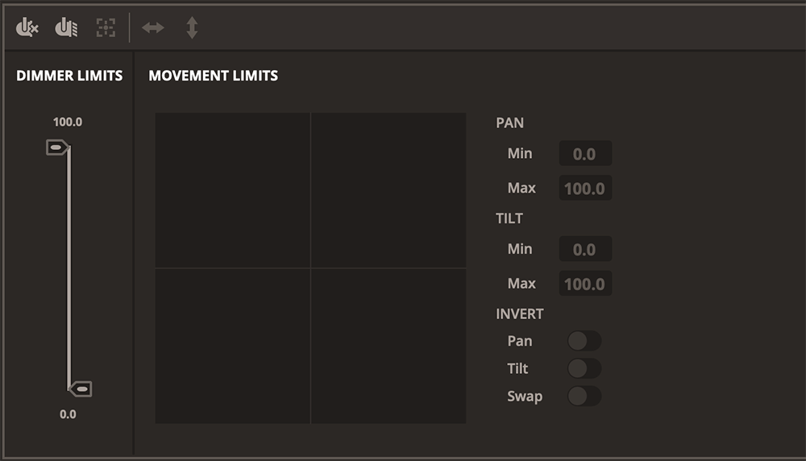Click the horizontal double-arrow icon
Screen dimensions: 806x461
click(153, 28)
